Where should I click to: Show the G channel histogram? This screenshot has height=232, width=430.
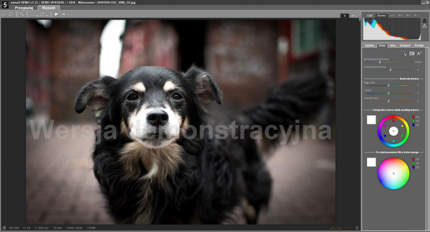[x=409, y=16]
